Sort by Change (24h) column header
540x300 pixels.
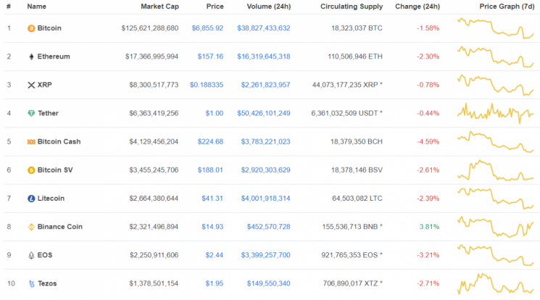point(418,7)
